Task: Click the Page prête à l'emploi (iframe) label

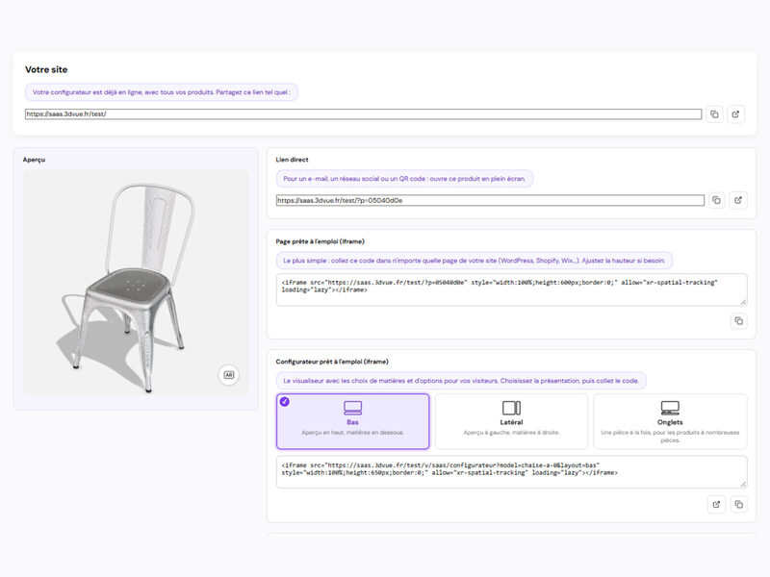Action: tap(321, 241)
